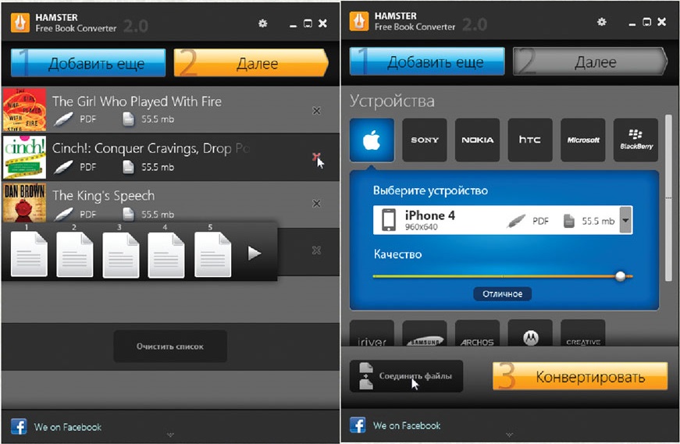Open page 4 preview icon
680x444 pixels.
coord(166,254)
